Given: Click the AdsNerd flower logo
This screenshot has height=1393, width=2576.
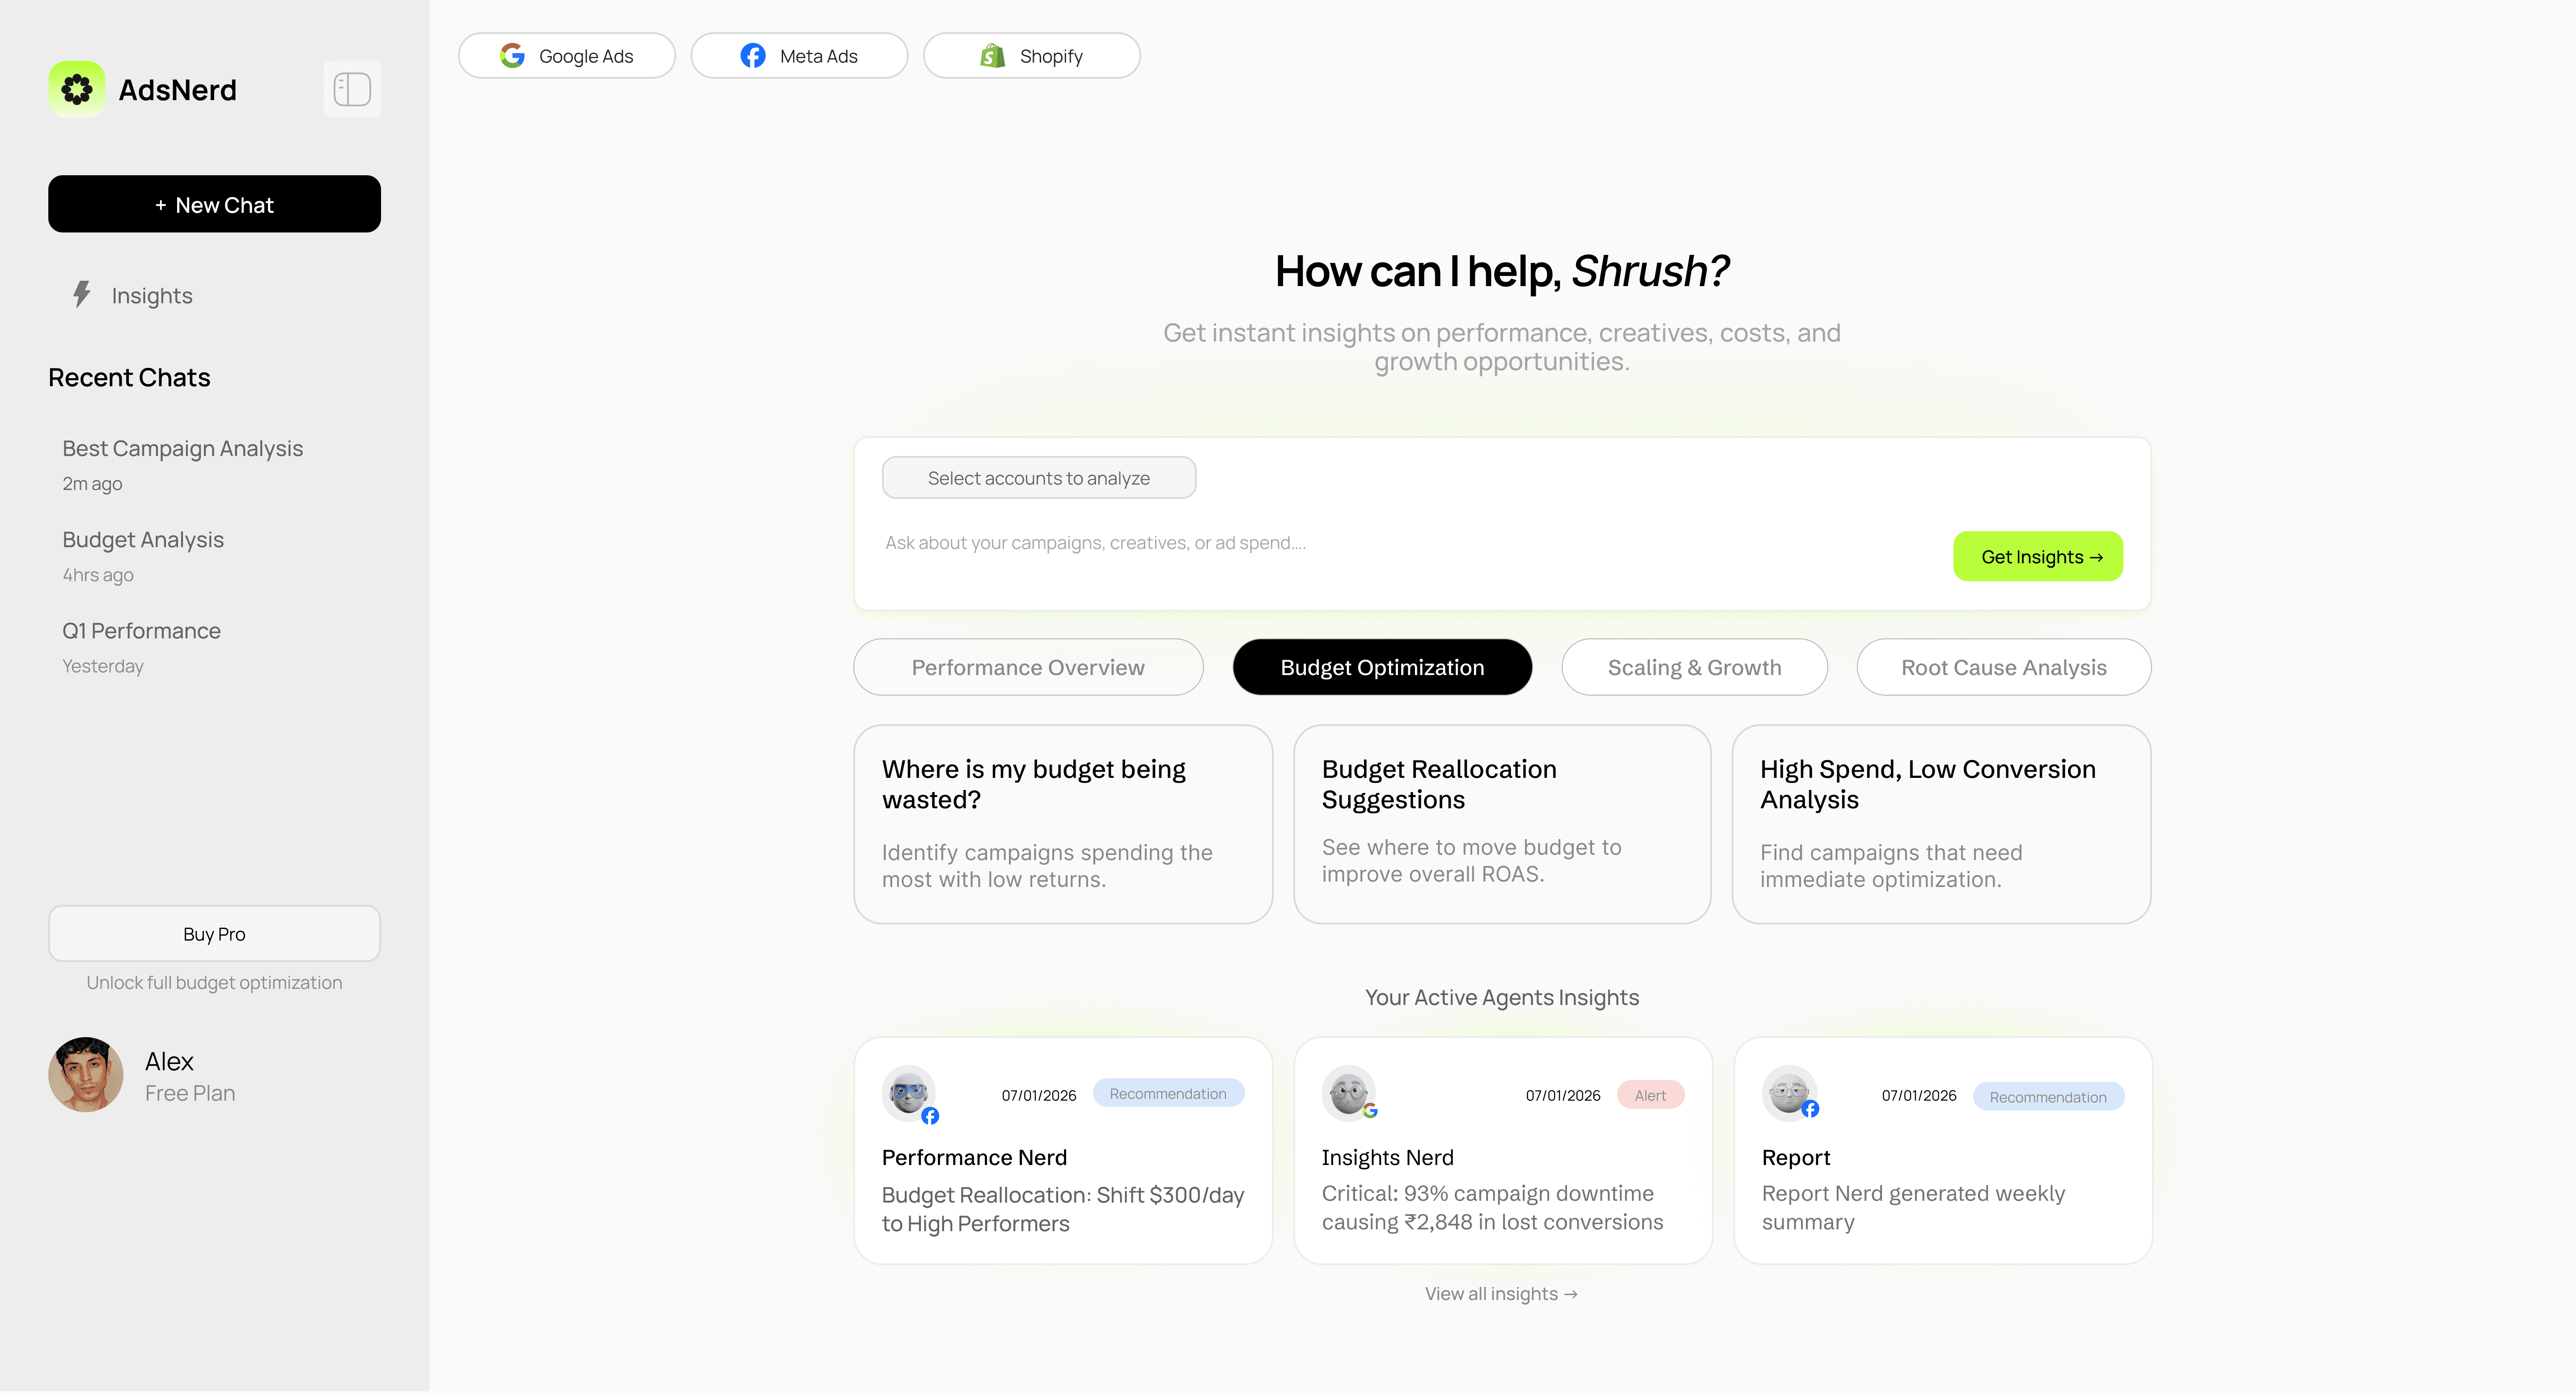Looking at the screenshot, I should click(76, 90).
